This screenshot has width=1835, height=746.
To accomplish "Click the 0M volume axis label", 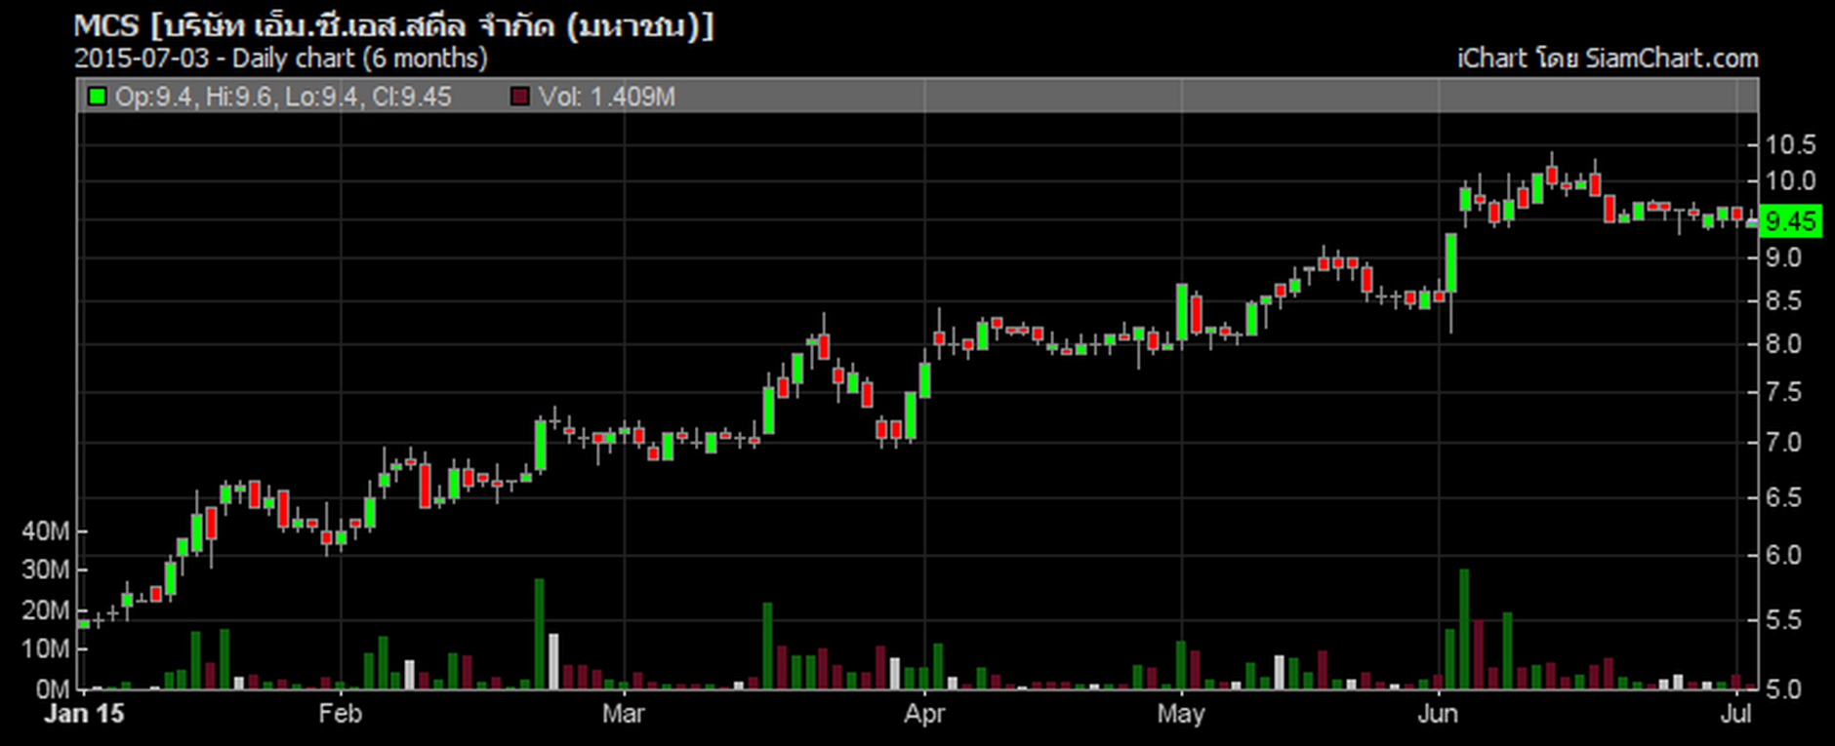I will click(53, 689).
